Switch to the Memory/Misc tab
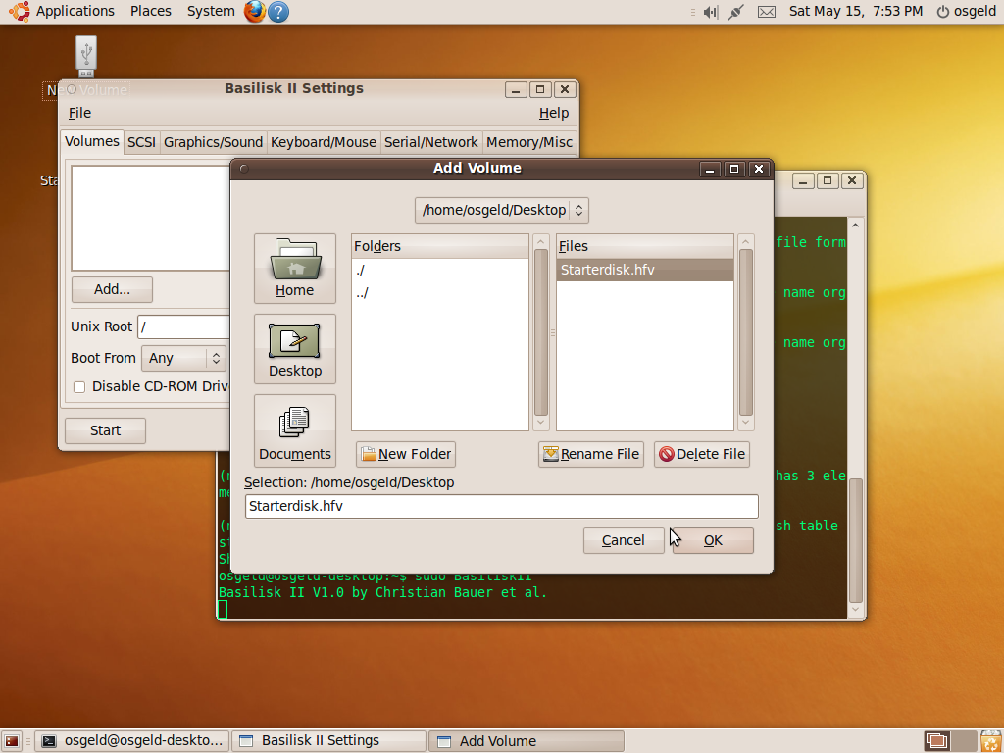1004x753 pixels. click(529, 141)
